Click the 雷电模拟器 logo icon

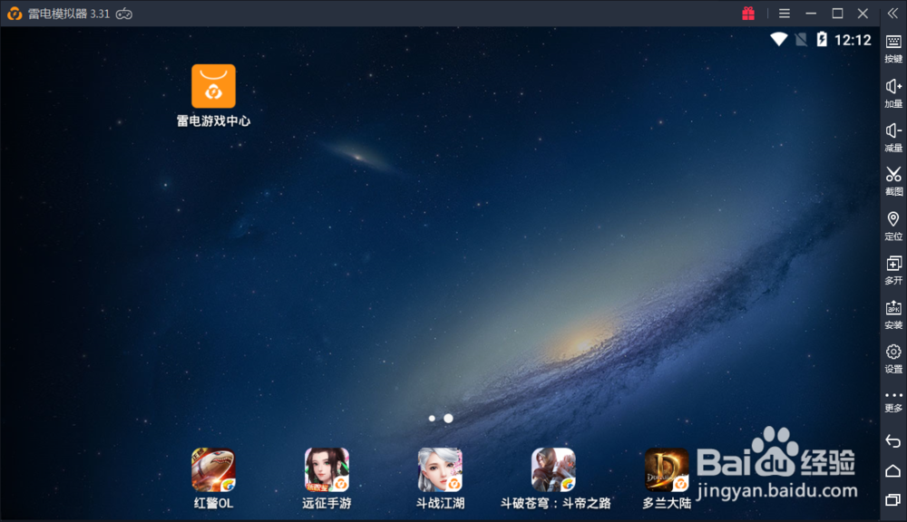point(15,14)
